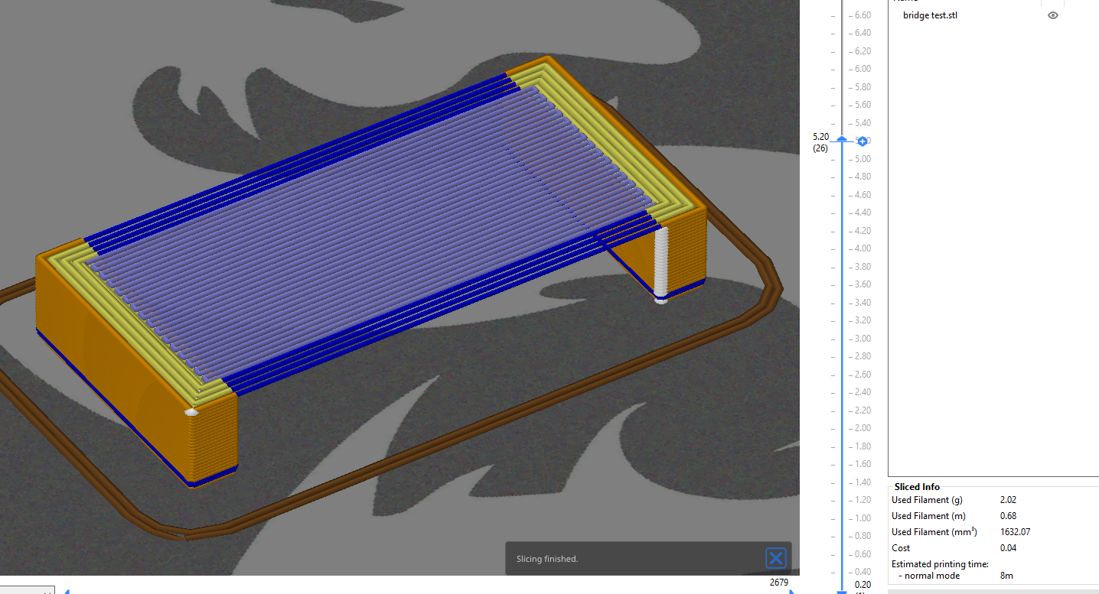Select the upper blue layer slider arrow
The height and width of the screenshot is (594, 1099).
(x=840, y=140)
